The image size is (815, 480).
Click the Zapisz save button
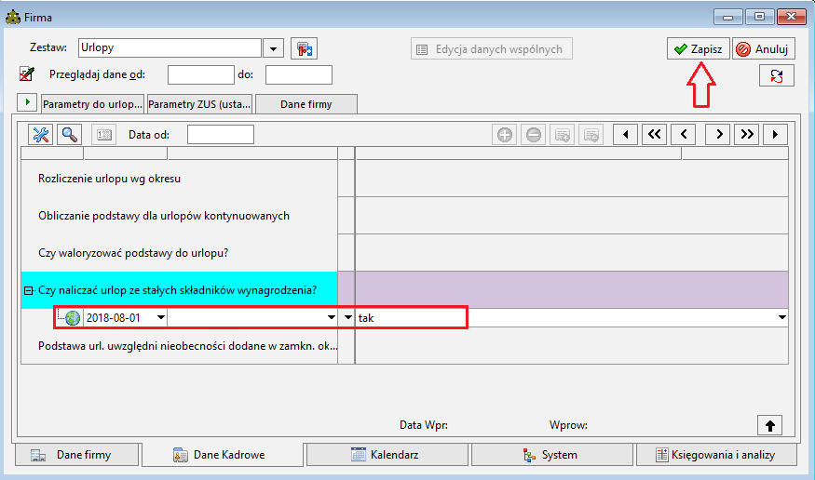click(x=698, y=49)
